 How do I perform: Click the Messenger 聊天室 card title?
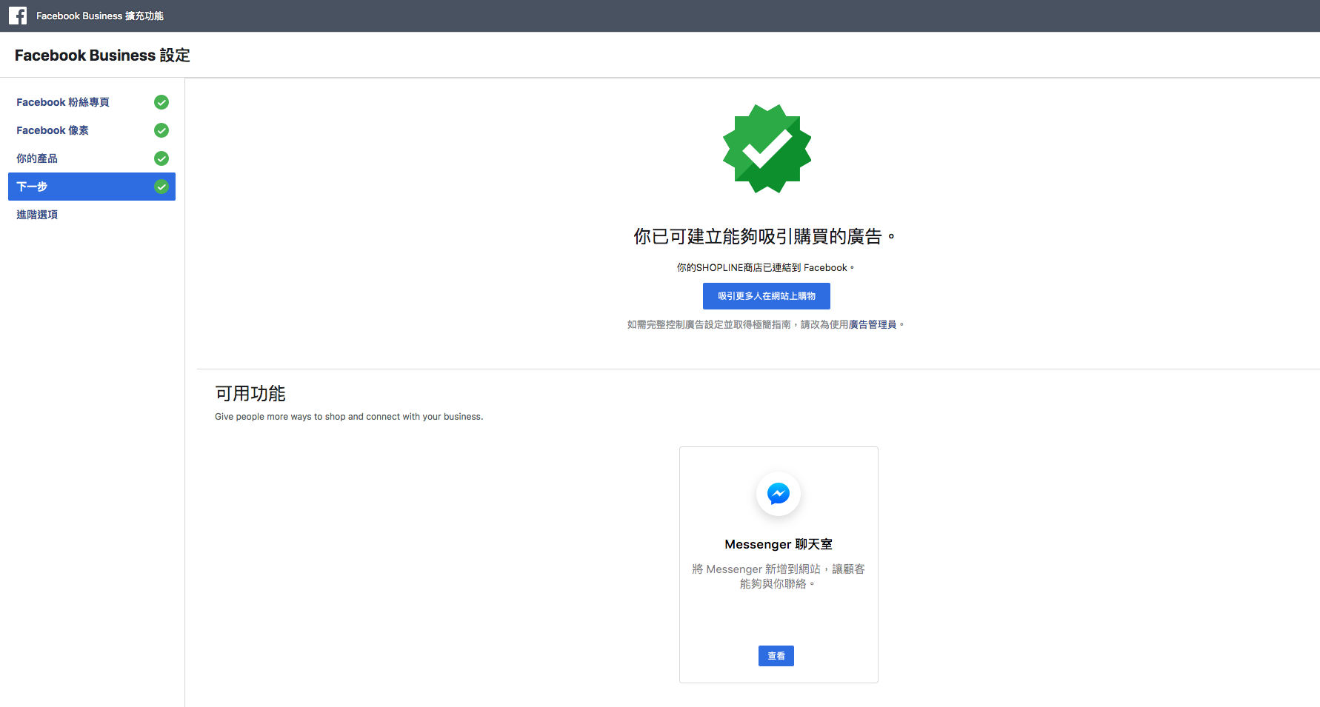click(779, 544)
